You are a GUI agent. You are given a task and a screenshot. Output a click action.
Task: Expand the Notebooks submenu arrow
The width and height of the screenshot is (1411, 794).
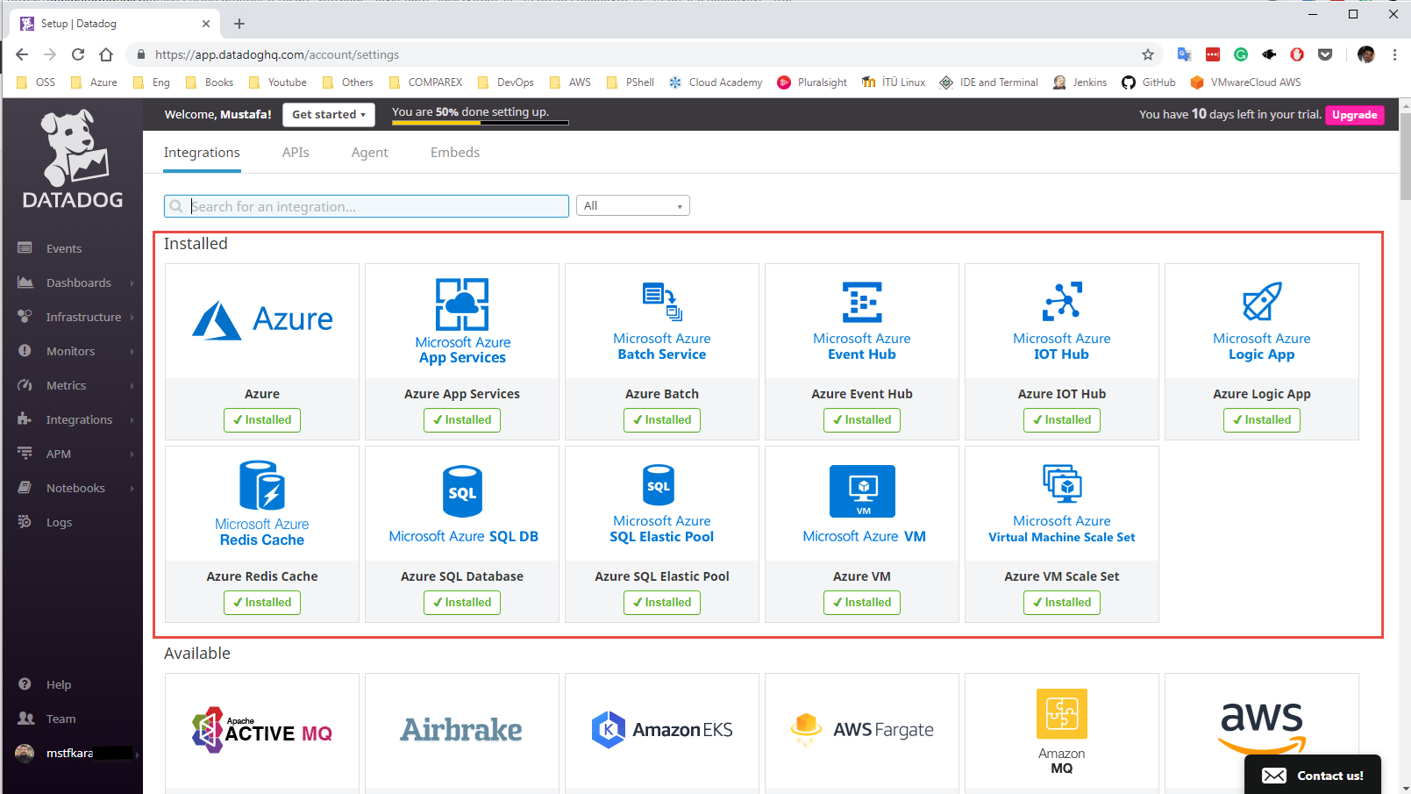click(132, 488)
